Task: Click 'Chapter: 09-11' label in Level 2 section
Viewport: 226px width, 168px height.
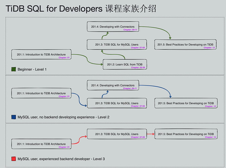Action: coord(130,88)
